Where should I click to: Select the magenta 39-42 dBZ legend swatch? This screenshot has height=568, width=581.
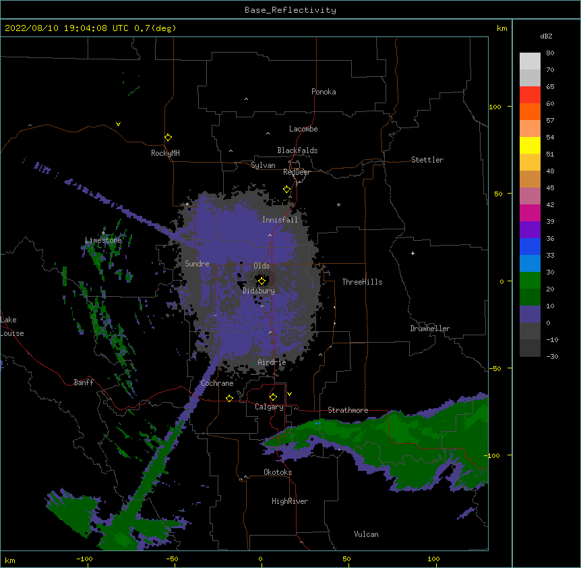point(530,212)
